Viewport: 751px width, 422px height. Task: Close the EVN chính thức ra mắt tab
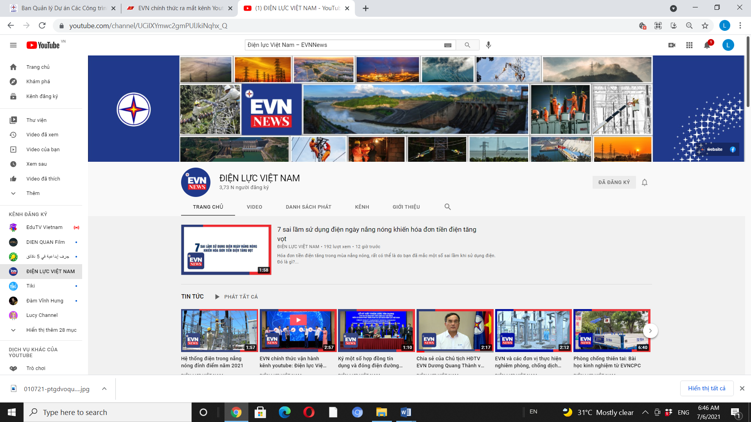(230, 8)
